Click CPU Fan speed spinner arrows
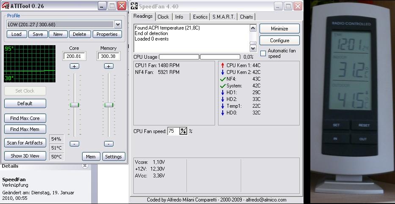 click(183, 131)
